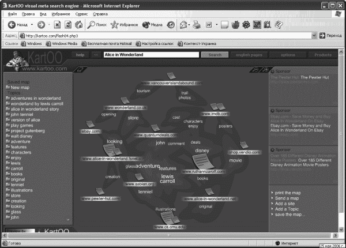Viewport: 346px width, 248px height.
Task: Click the zoom out magnifier on map
Action: point(255,70)
